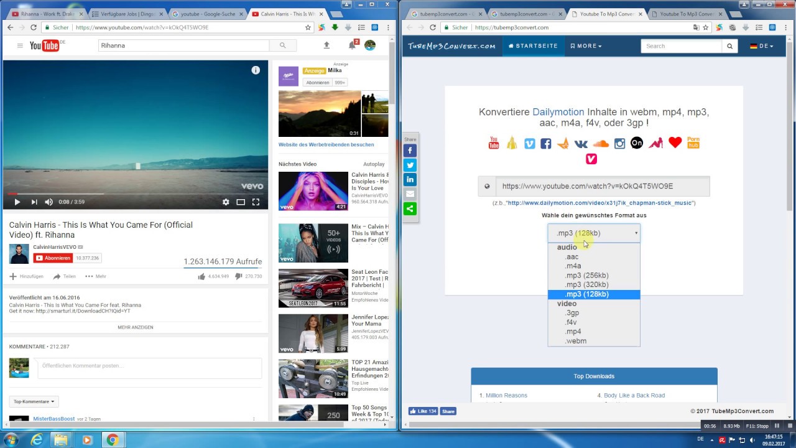Open the YouTube guide hamburger menu

(20, 45)
